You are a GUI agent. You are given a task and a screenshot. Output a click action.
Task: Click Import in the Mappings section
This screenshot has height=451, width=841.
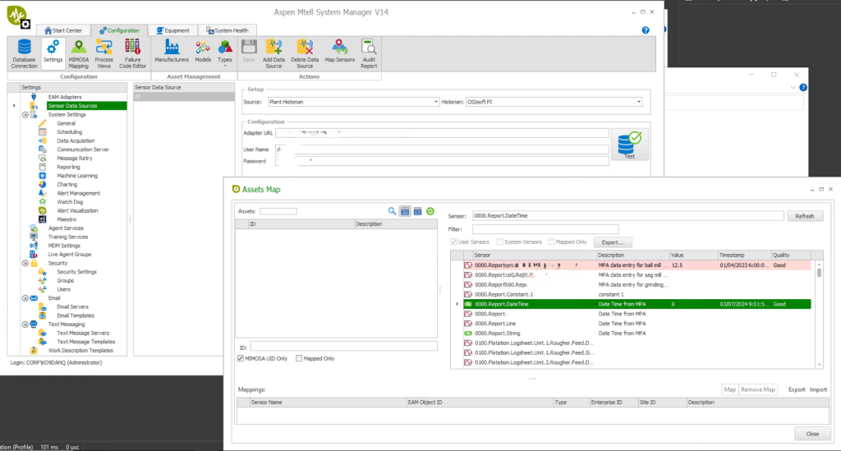click(818, 390)
